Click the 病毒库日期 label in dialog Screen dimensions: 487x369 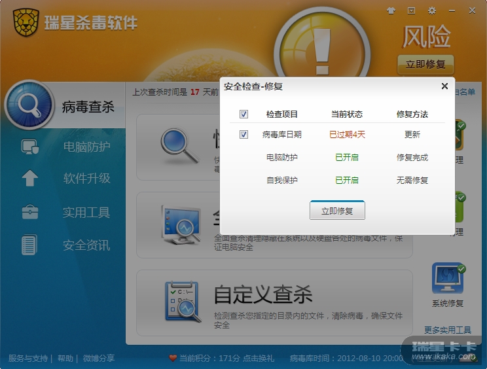click(x=282, y=134)
